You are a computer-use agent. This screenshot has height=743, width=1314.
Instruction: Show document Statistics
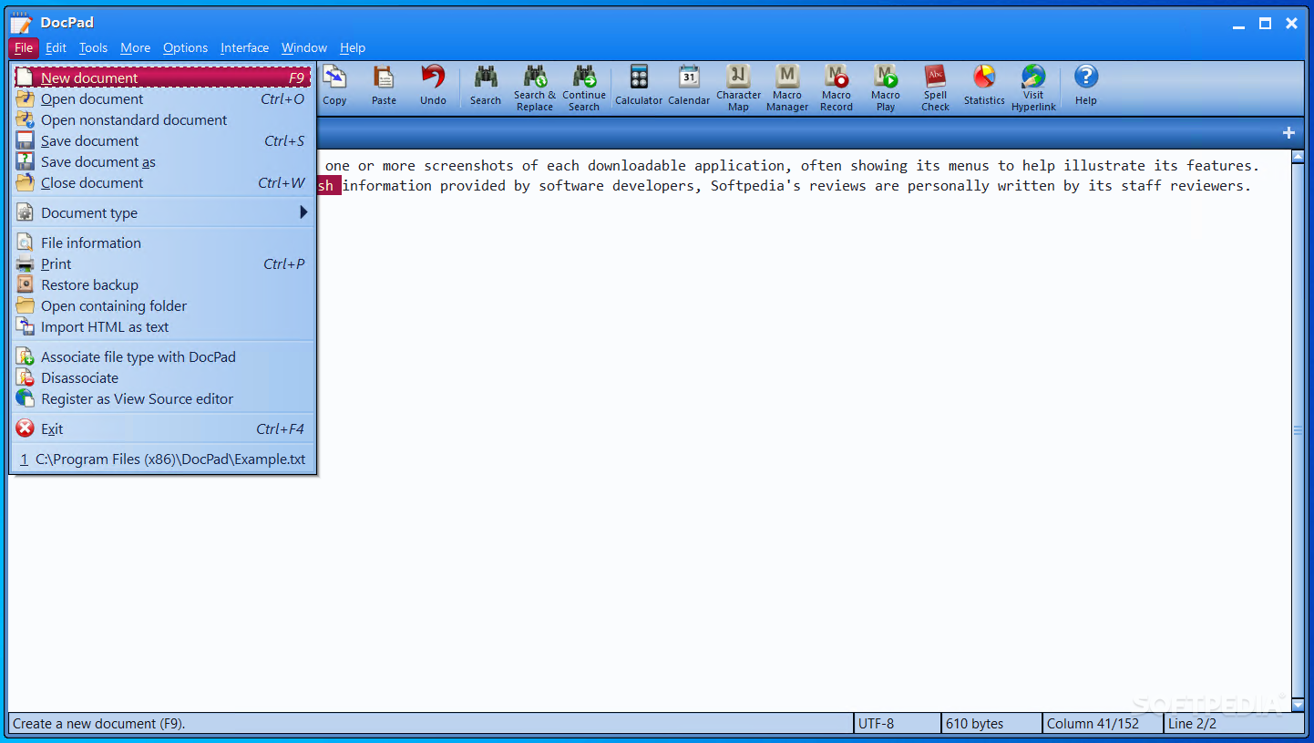point(984,87)
